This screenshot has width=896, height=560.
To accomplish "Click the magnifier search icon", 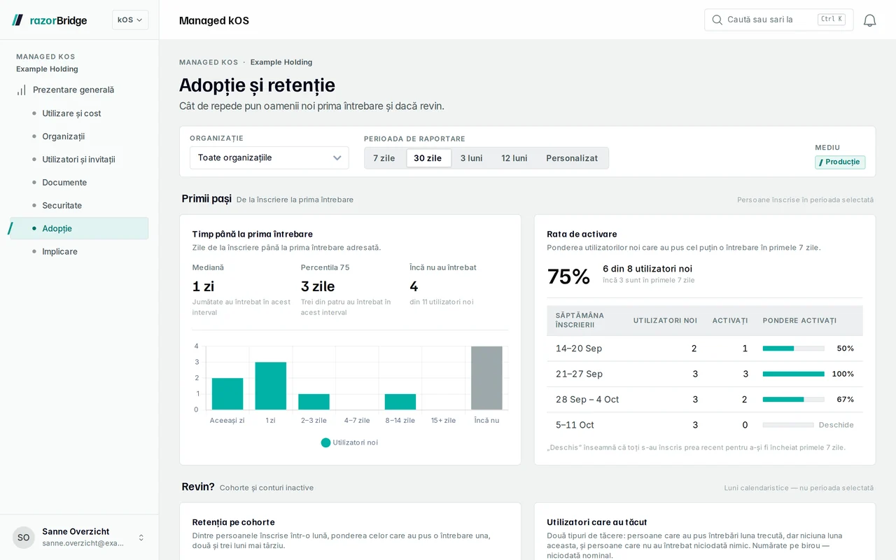I will point(717,20).
